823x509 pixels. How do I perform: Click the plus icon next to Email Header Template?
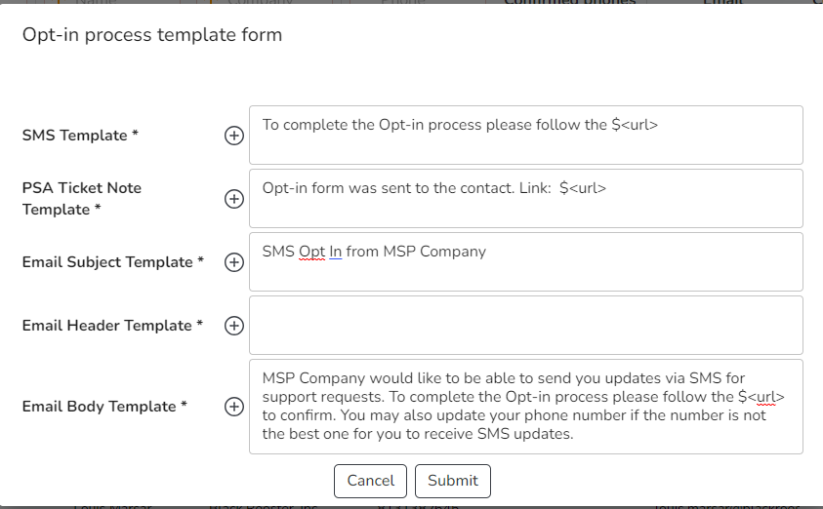click(x=234, y=326)
